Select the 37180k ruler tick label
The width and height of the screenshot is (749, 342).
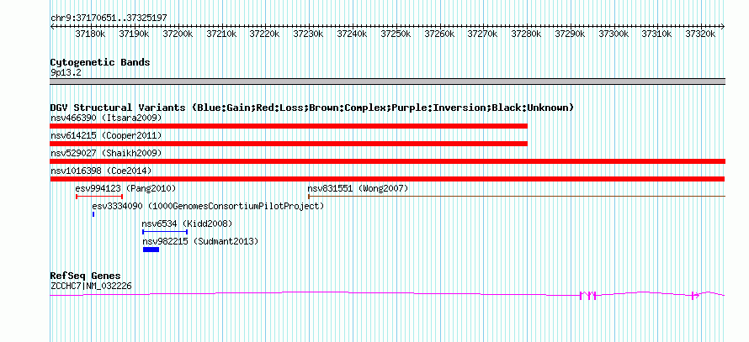pos(91,34)
